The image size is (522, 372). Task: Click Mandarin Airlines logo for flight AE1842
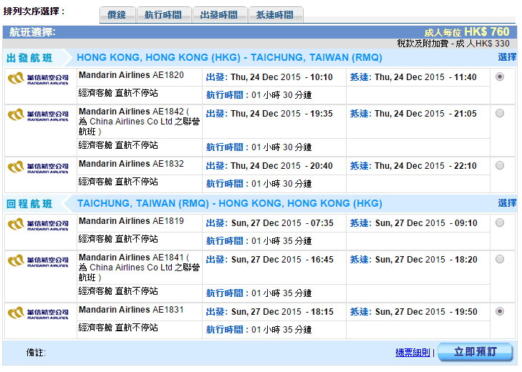click(x=38, y=114)
